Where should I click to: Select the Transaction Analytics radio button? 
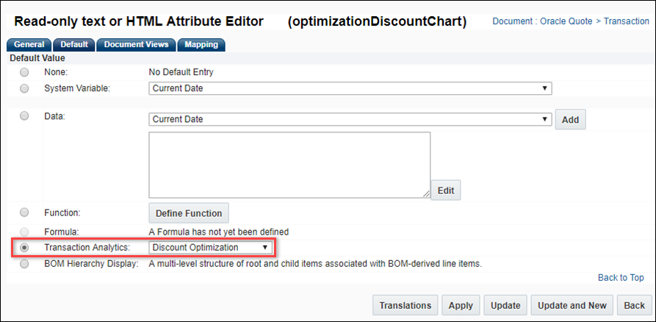(25, 248)
